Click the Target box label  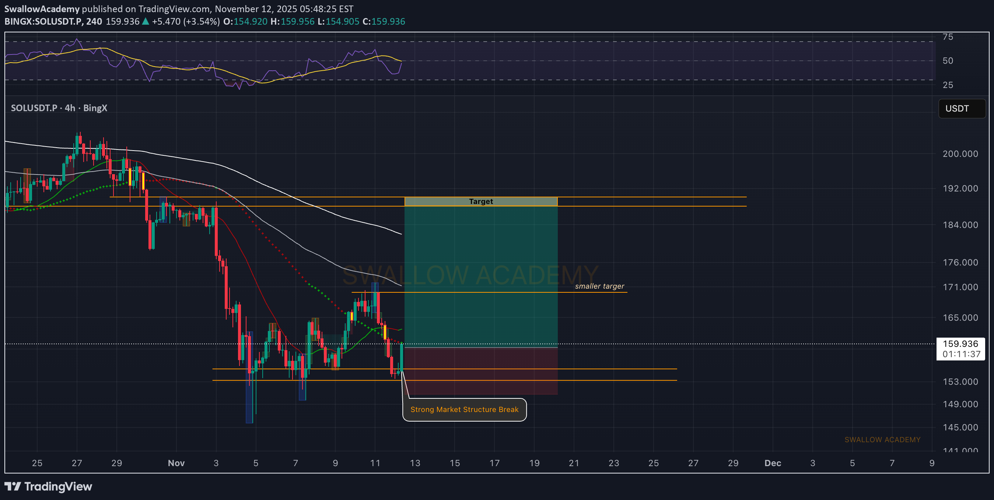tap(480, 201)
